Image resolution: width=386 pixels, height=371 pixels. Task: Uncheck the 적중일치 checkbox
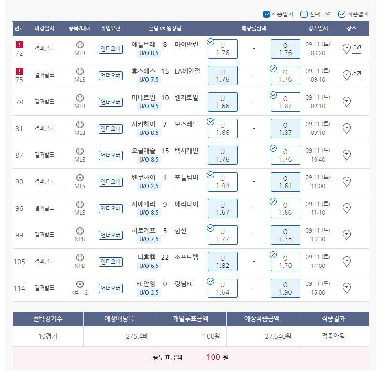tap(266, 14)
